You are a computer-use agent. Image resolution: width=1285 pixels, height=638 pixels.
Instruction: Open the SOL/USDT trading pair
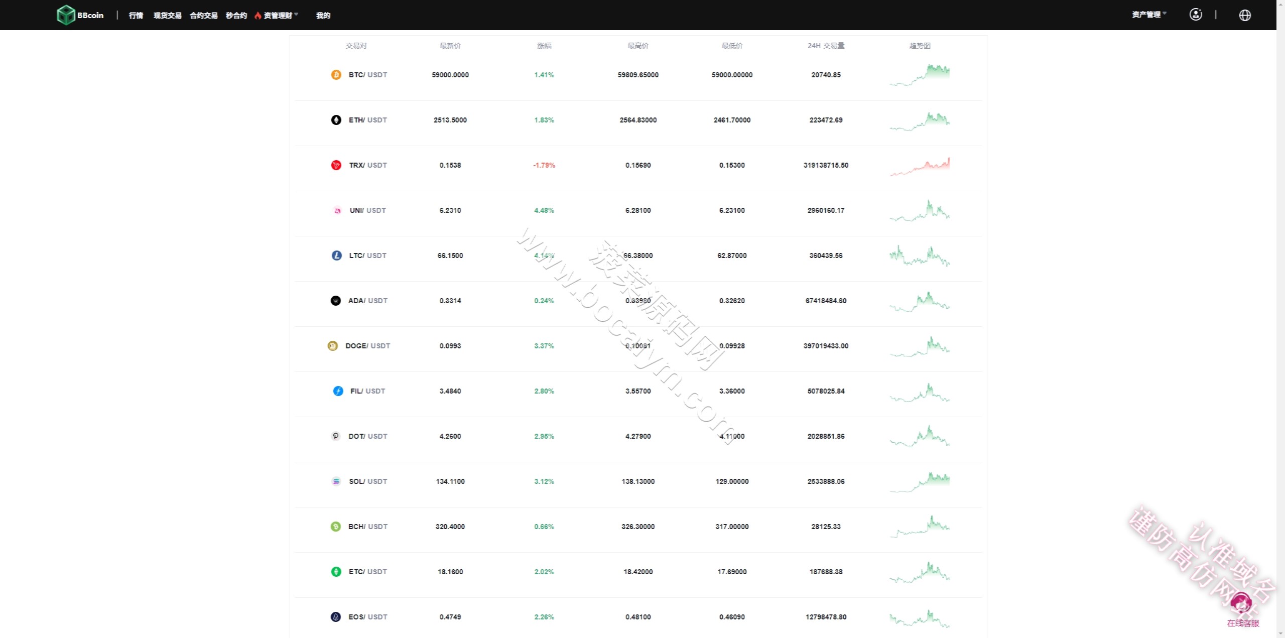coord(368,481)
